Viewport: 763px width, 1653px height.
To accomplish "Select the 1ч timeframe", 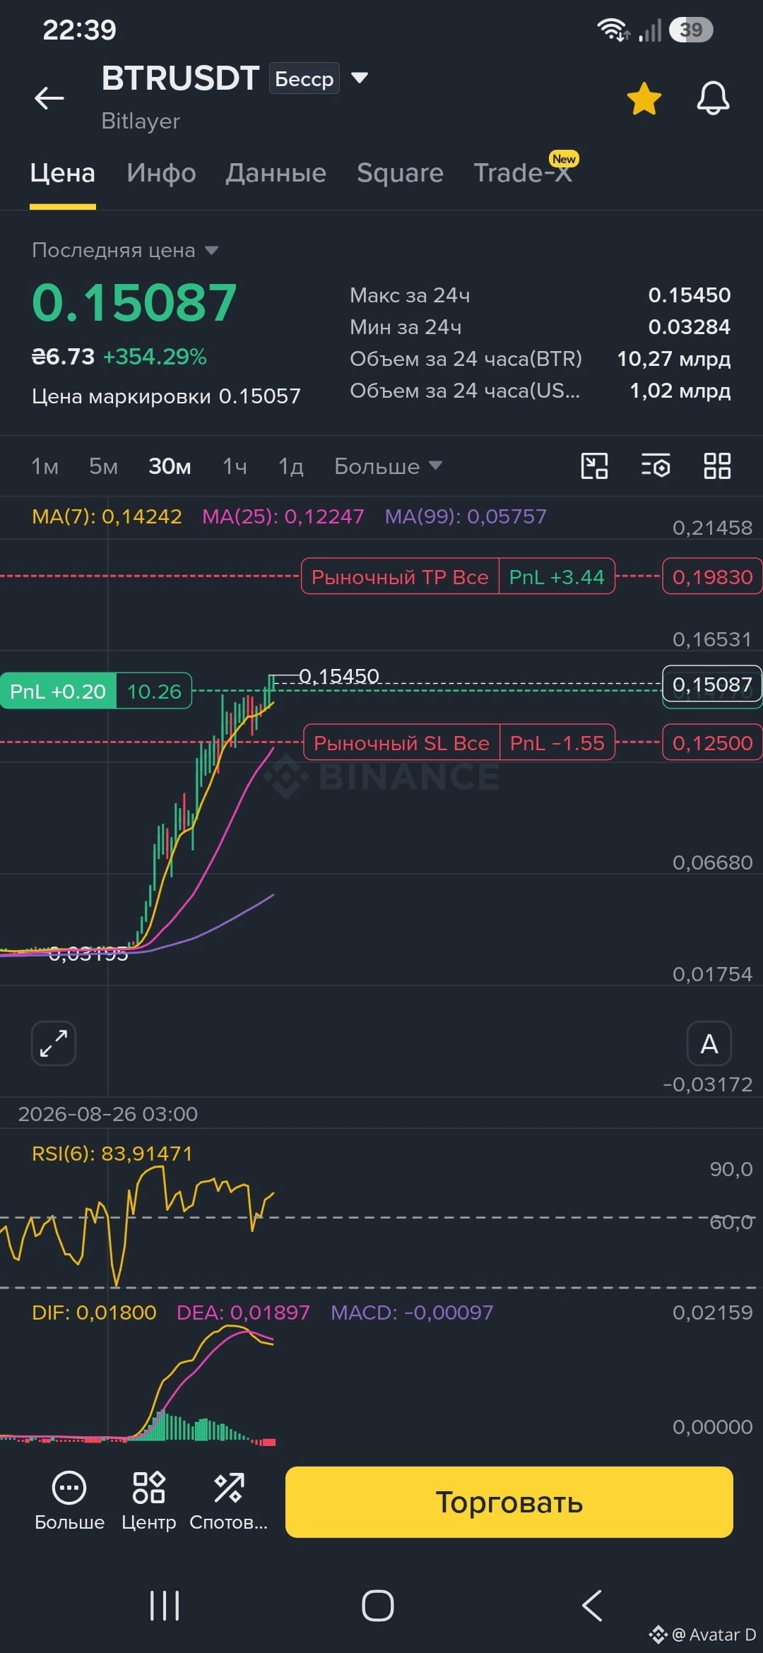I will 235,466.
